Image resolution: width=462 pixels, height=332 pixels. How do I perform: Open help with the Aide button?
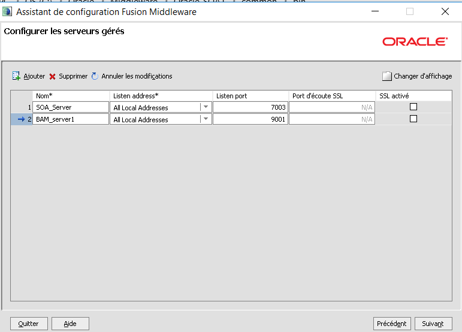pyautogui.click(x=70, y=324)
